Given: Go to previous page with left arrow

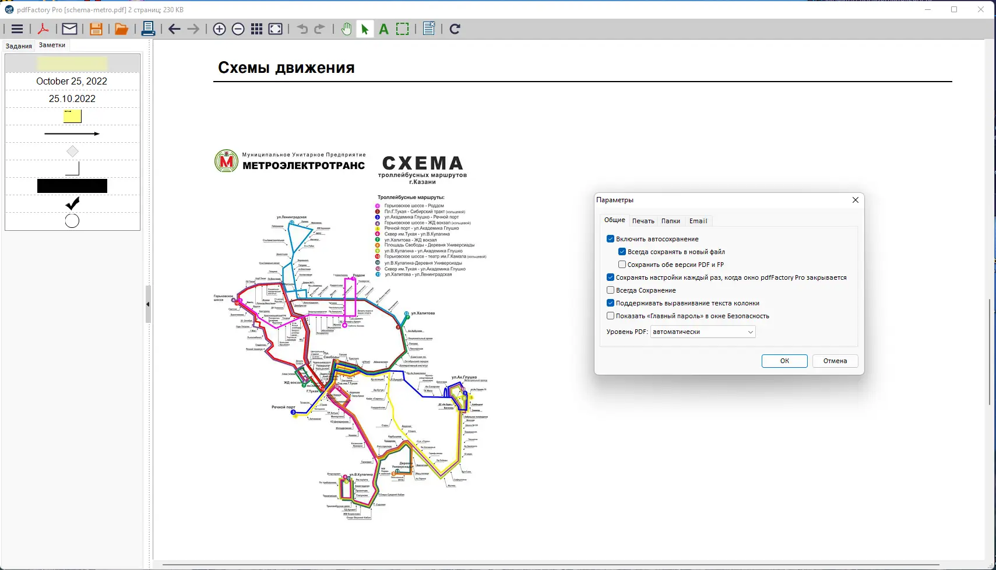Looking at the screenshot, I should (x=174, y=29).
